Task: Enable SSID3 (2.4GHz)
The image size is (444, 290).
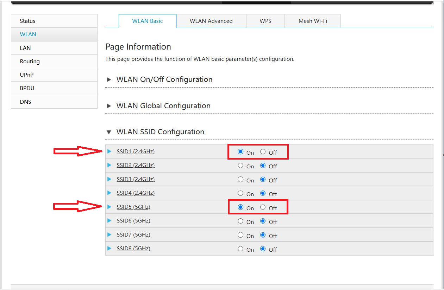Action: pyautogui.click(x=240, y=179)
